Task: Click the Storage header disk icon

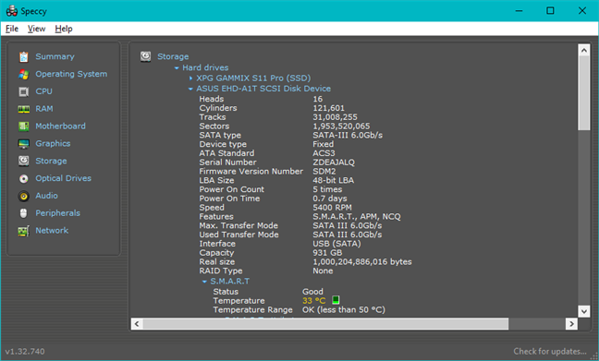Action: pos(145,56)
